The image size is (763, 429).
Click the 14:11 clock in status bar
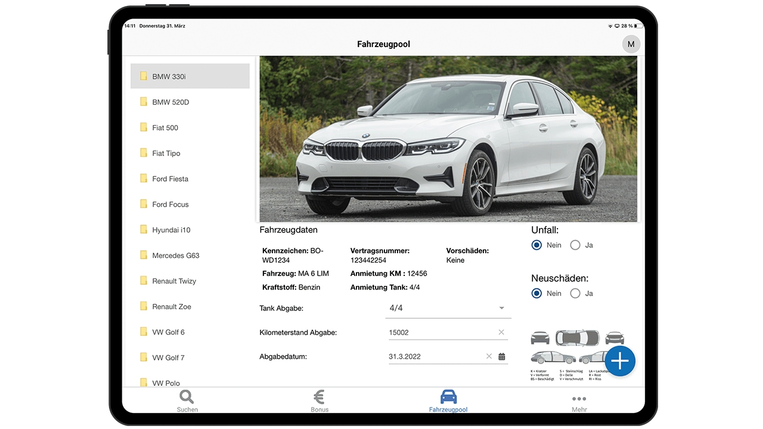pyautogui.click(x=129, y=26)
